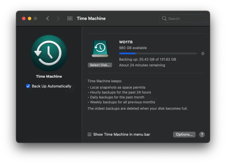The height and width of the screenshot is (164, 226).
Task: Close the Time Machine window
Action: [24, 18]
